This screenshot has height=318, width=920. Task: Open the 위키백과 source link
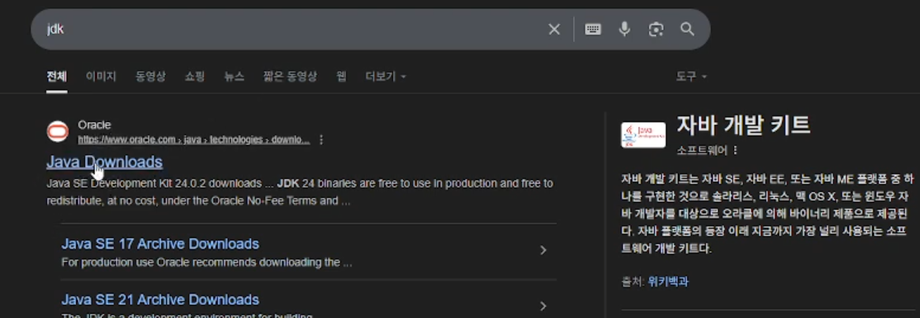coord(668,282)
